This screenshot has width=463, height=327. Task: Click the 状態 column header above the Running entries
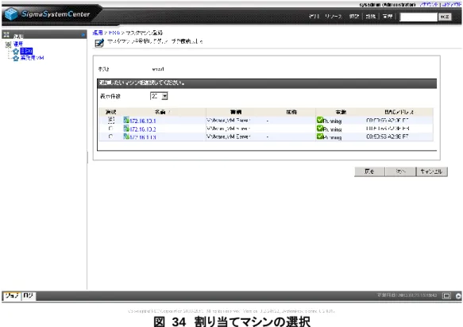341,112
